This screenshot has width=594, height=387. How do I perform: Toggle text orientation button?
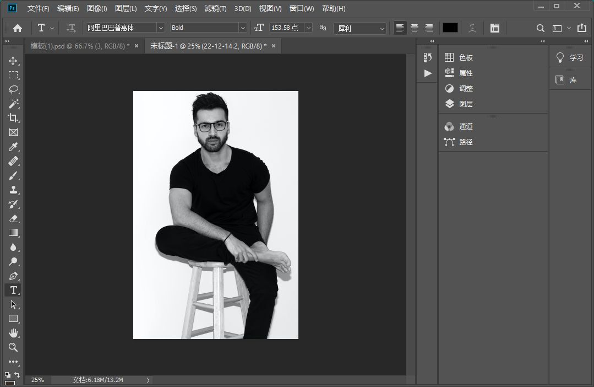pyautogui.click(x=71, y=28)
